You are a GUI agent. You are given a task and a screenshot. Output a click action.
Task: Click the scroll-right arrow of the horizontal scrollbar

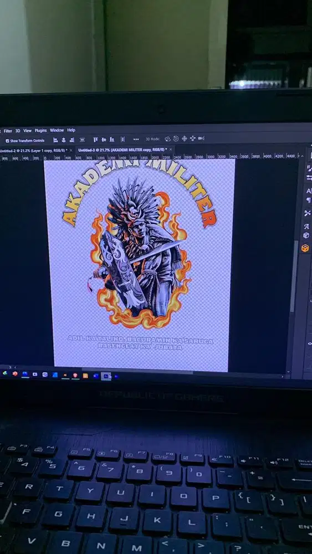pyautogui.click(x=282, y=377)
